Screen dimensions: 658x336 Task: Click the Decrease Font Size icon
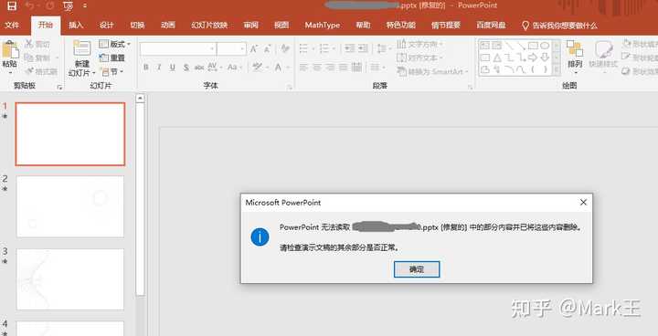(267, 49)
